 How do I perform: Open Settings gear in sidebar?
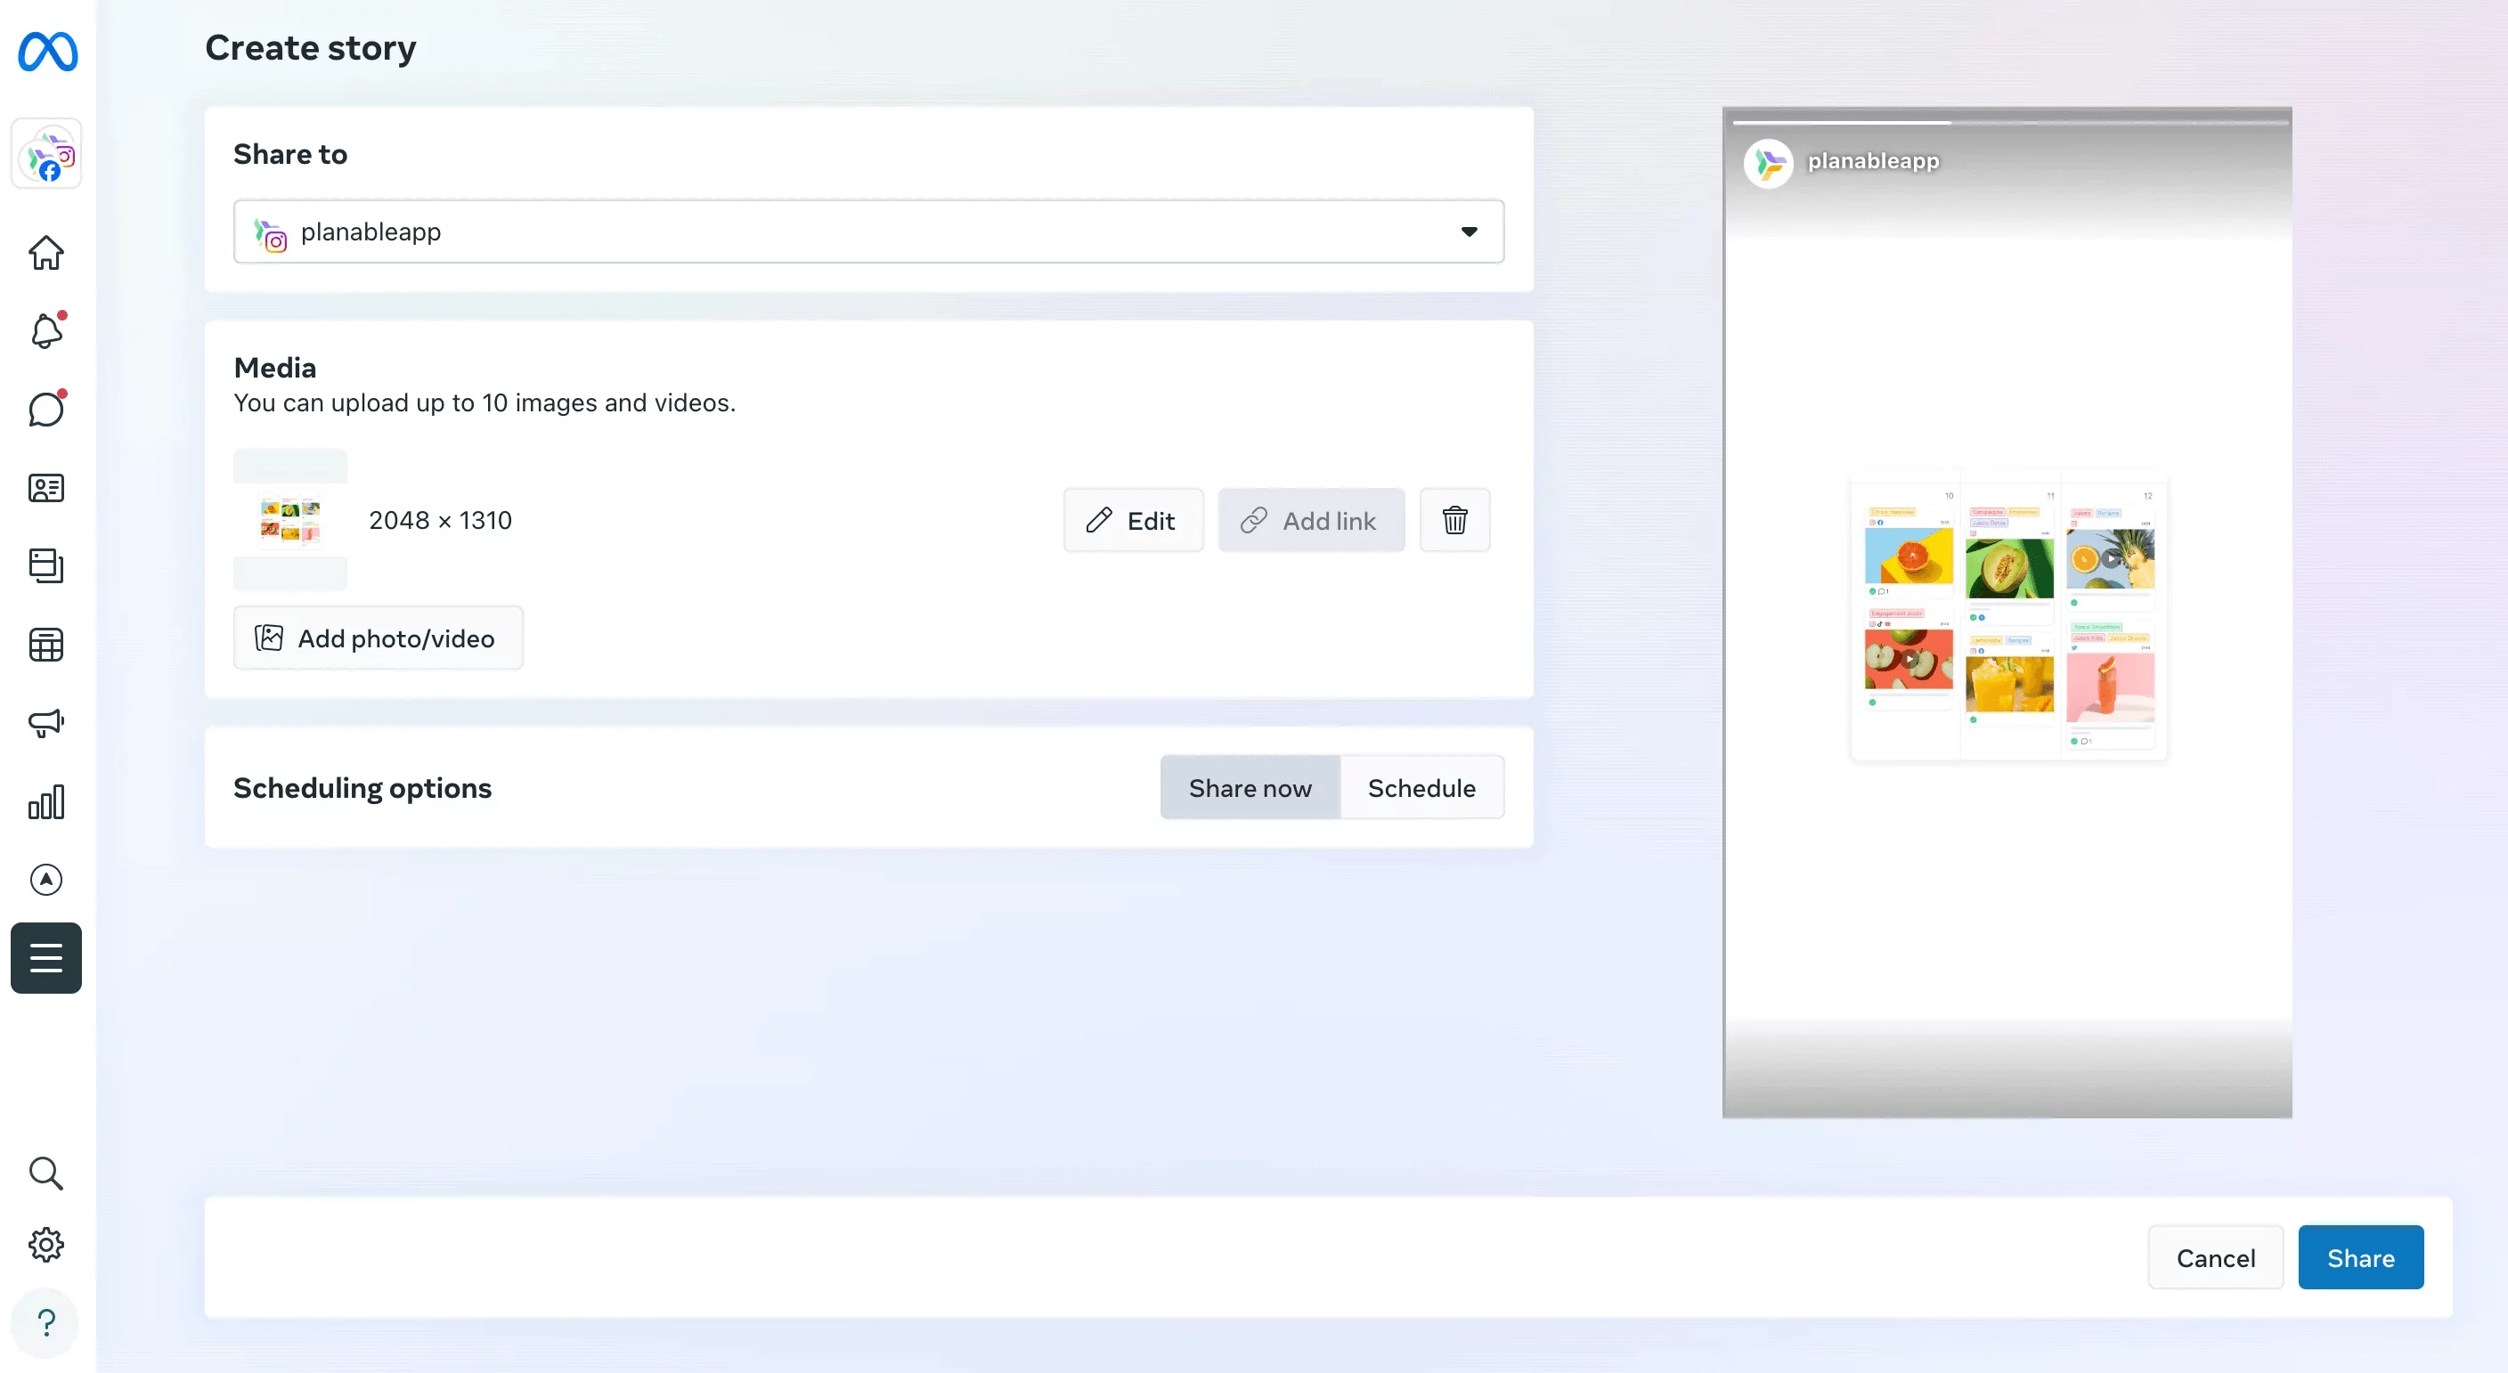pos(45,1245)
